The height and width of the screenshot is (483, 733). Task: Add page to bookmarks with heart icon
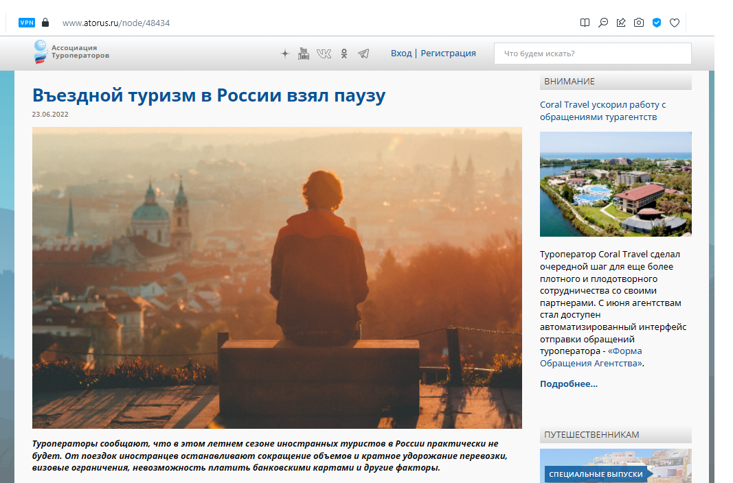click(x=675, y=23)
